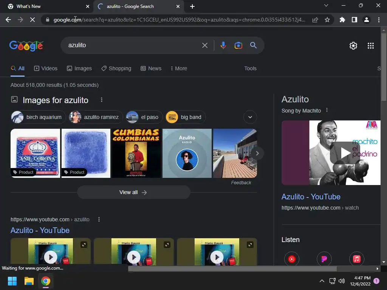Click the Google holiday logo
The width and height of the screenshot is (387, 290).
pos(26,46)
